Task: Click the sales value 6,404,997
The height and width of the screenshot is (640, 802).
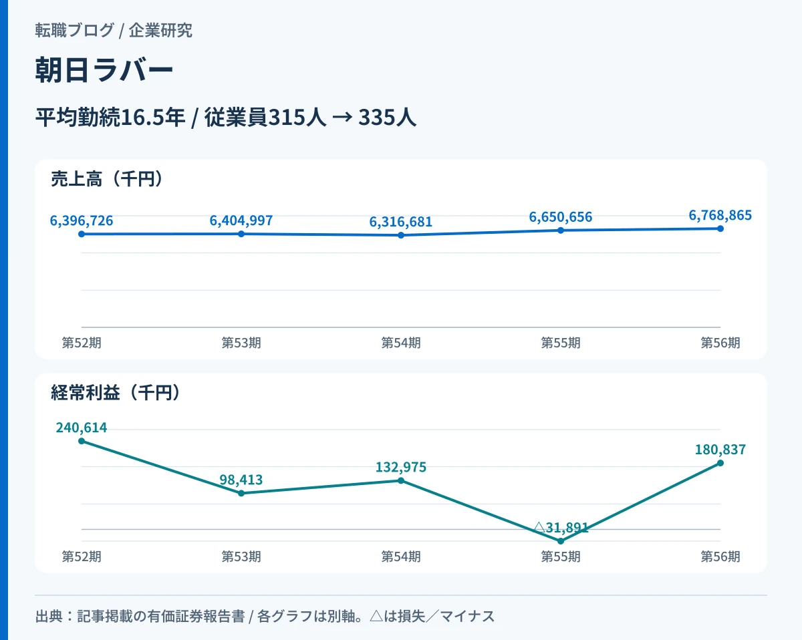Action: pos(241,220)
